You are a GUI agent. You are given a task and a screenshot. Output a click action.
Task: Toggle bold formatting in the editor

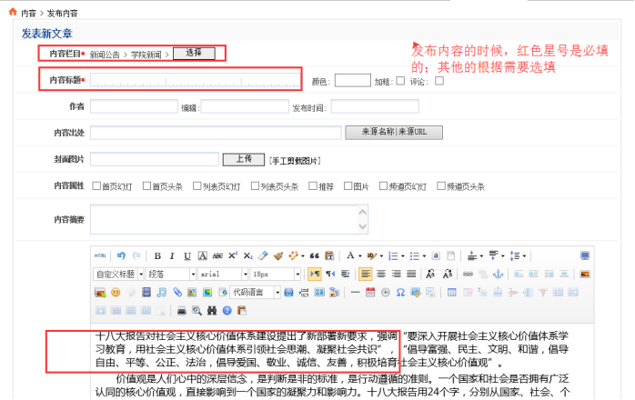pyautogui.click(x=157, y=255)
